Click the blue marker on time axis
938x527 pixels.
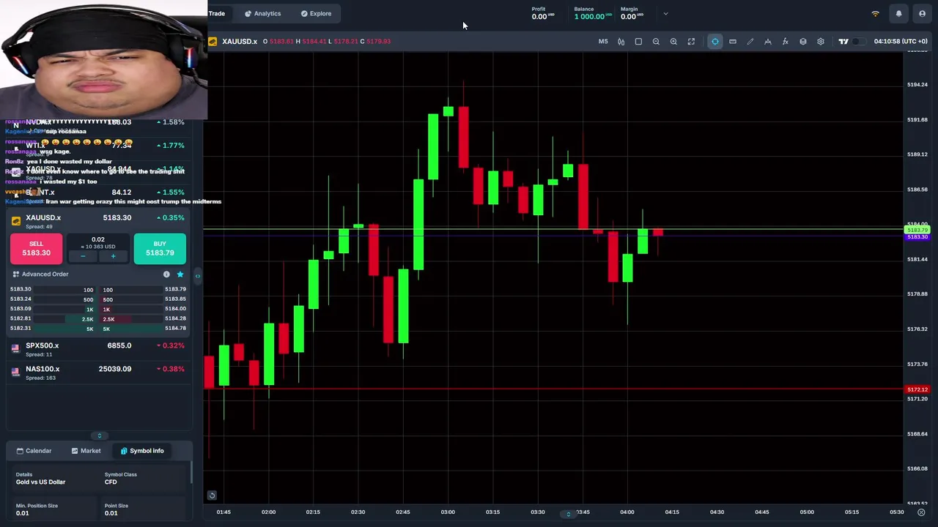click(568, 514)
